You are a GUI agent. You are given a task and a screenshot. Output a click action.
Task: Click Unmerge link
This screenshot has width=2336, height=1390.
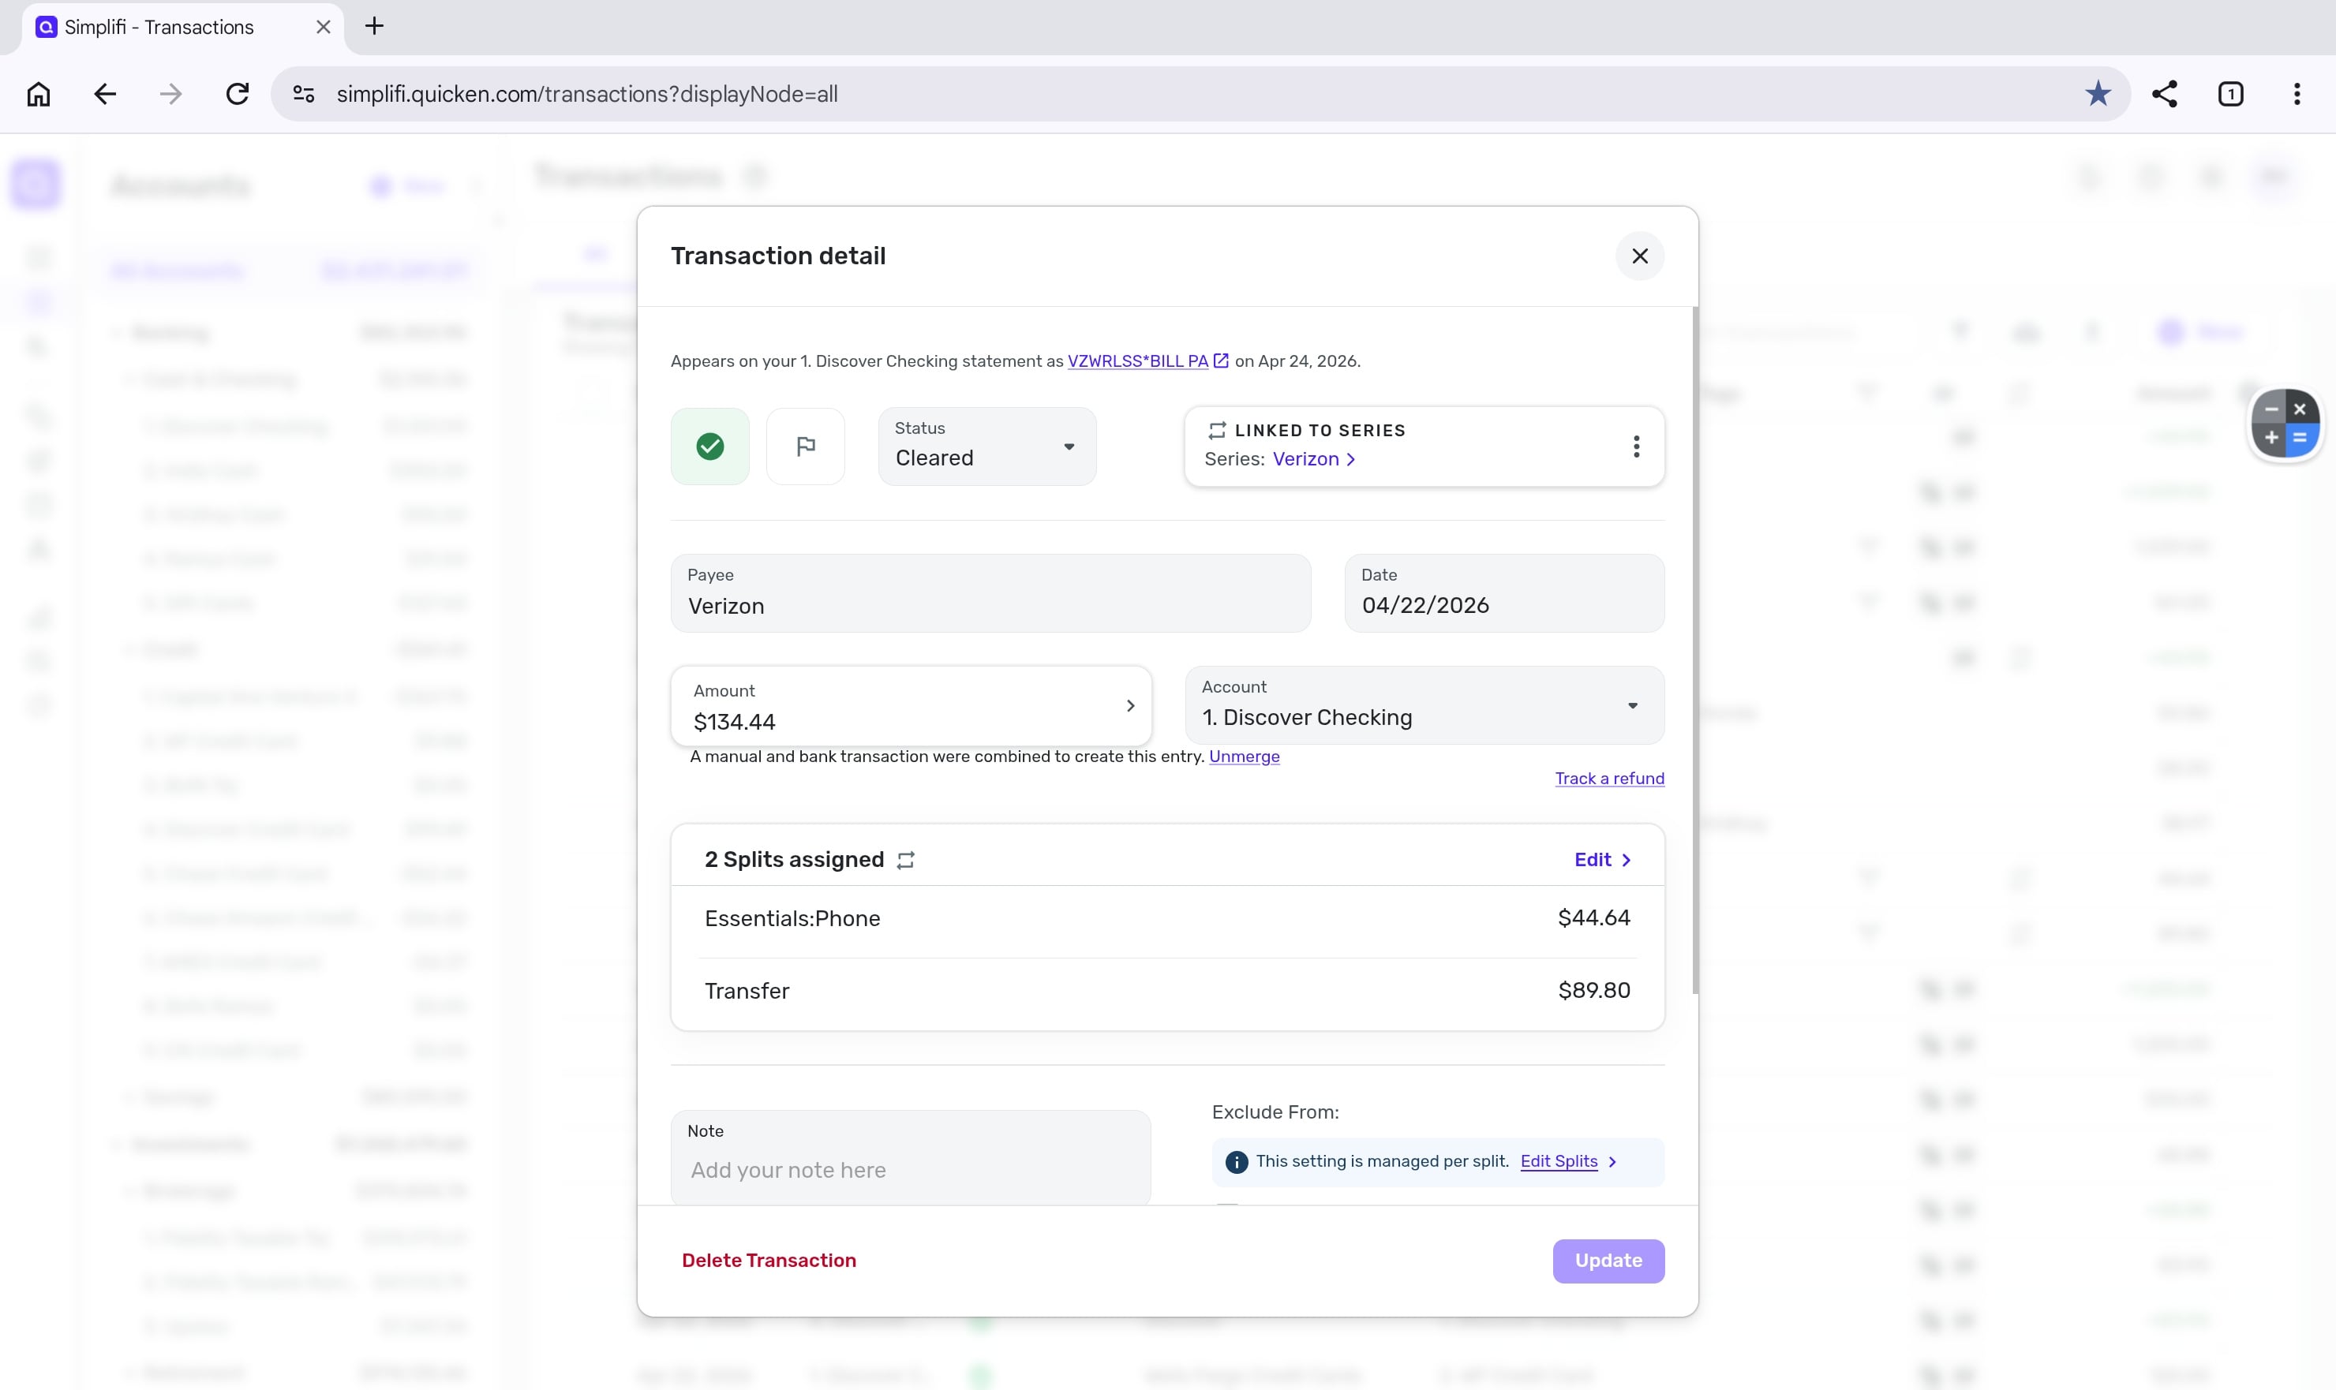(1244, 757)
